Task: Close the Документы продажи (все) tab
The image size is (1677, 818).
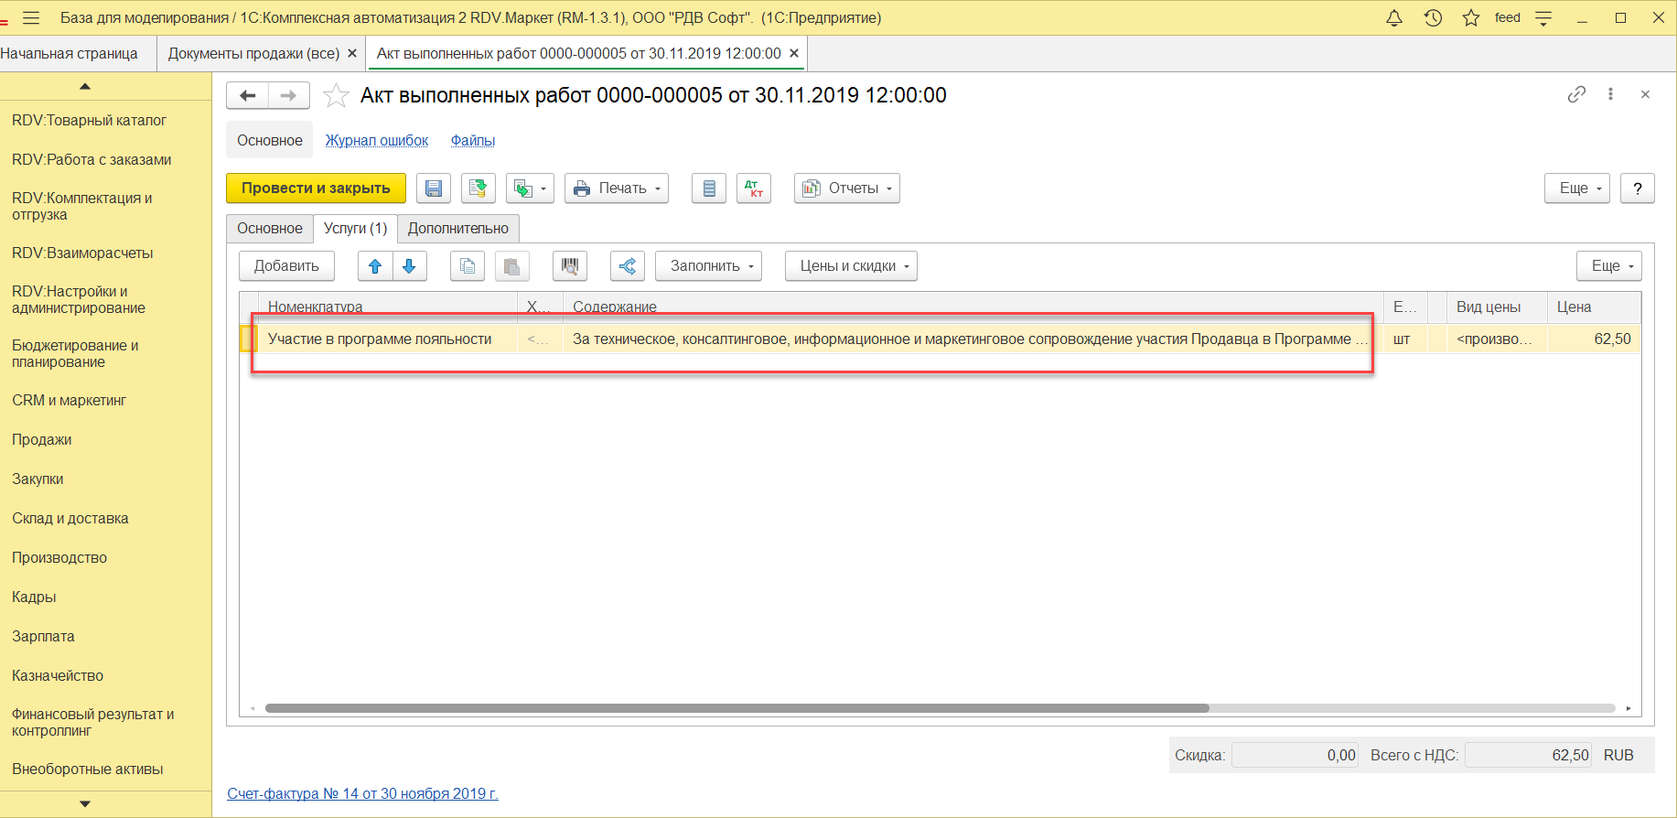Action: point(352,54)
